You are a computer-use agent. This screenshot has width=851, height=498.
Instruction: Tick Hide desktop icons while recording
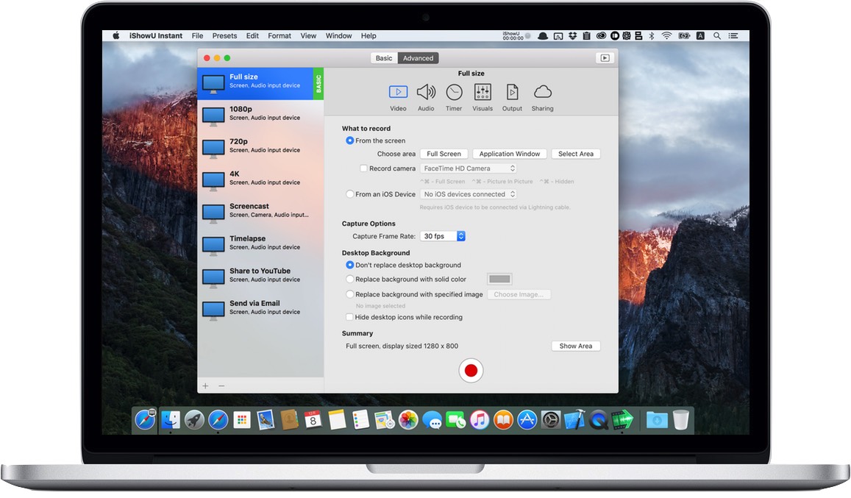click(349, 317)
